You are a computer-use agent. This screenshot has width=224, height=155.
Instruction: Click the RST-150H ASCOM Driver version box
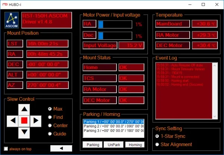(x=47, y=20)
